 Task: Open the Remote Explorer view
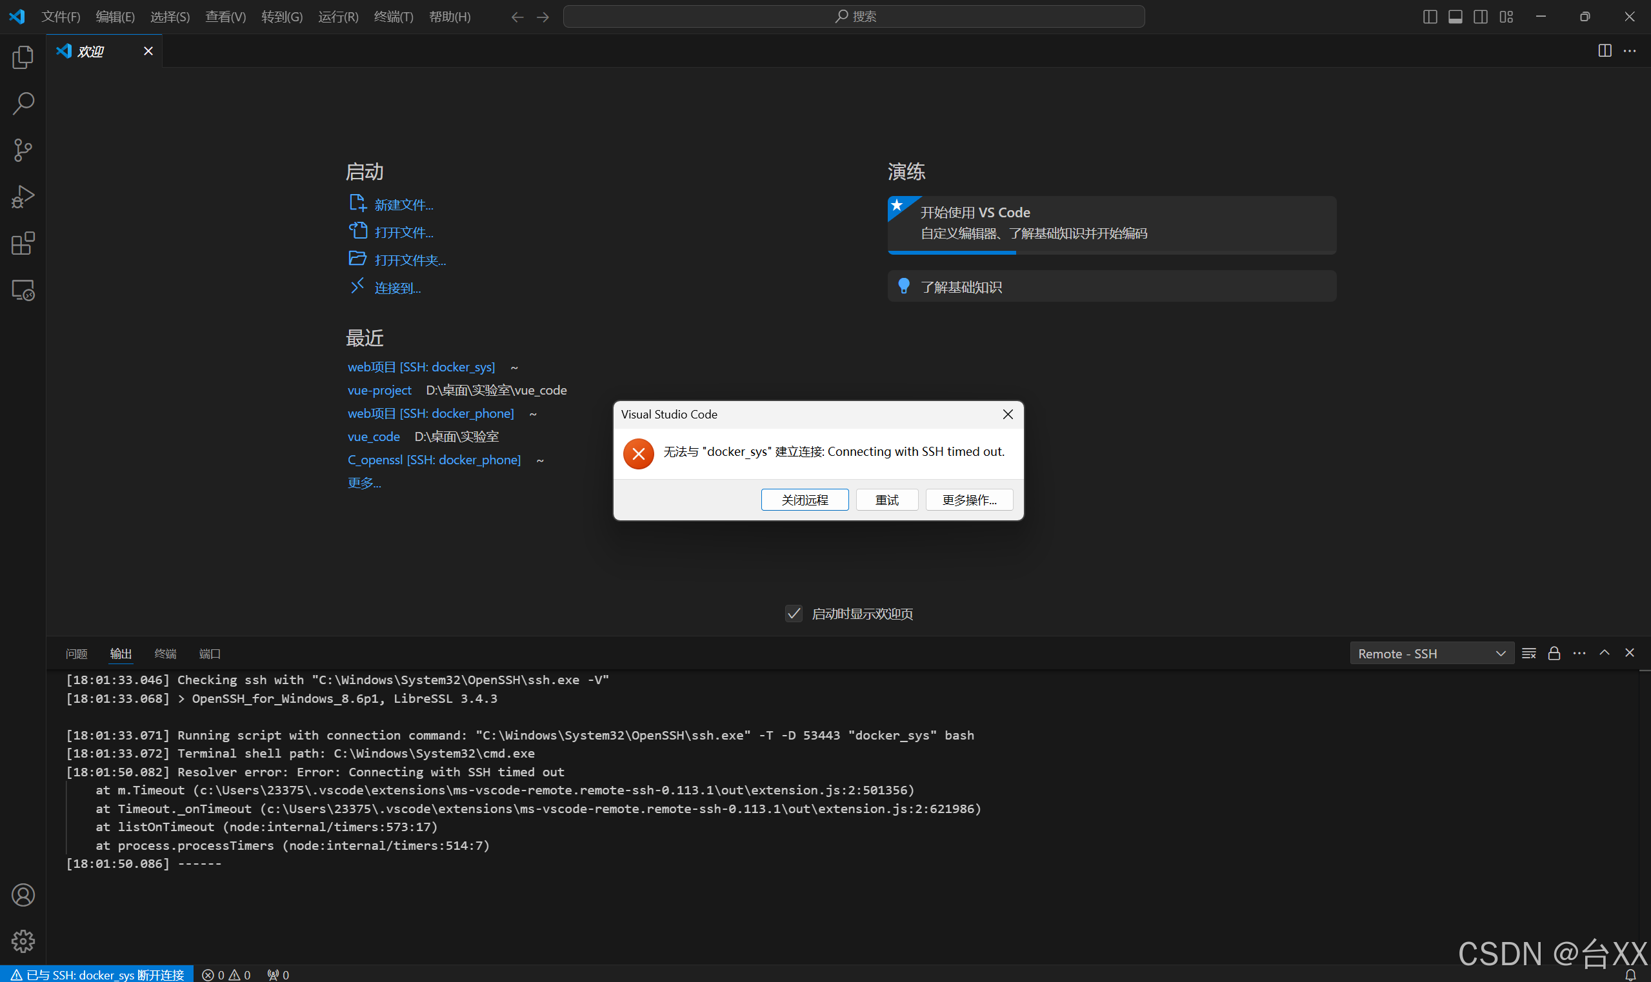23,290
